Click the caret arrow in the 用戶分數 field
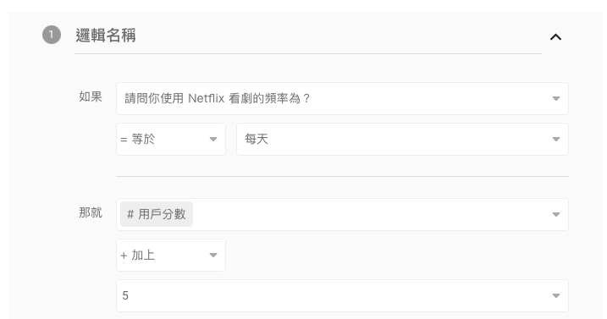The image size is (607, 319). pos(556,214)
